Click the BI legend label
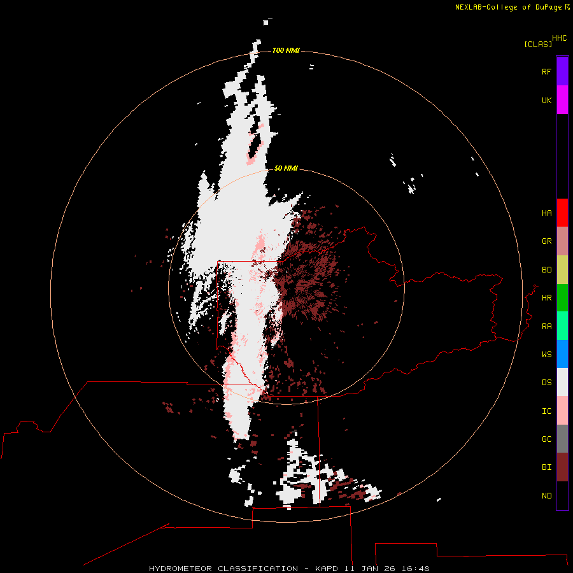Image resolution: width=573 pixels, height=573 pixels. coord(546,467)
